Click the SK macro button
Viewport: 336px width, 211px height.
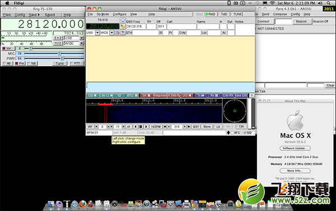(147, 95)
